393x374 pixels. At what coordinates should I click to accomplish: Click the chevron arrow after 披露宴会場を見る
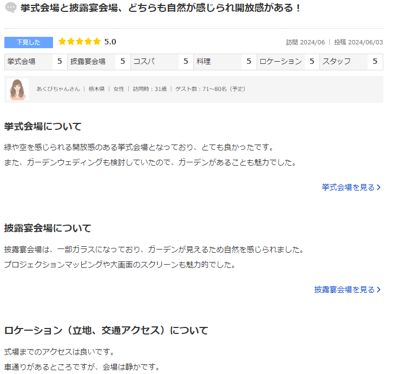tap(379, 290)
